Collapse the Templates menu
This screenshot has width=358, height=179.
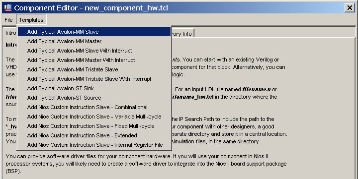31,20
